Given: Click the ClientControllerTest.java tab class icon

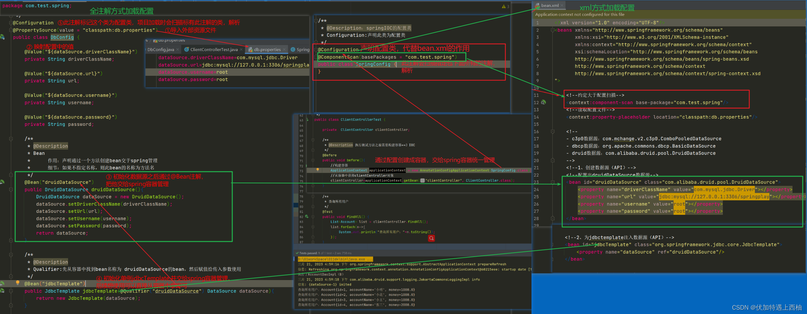Looking at the screenshot, I should [x=187, y=49].
